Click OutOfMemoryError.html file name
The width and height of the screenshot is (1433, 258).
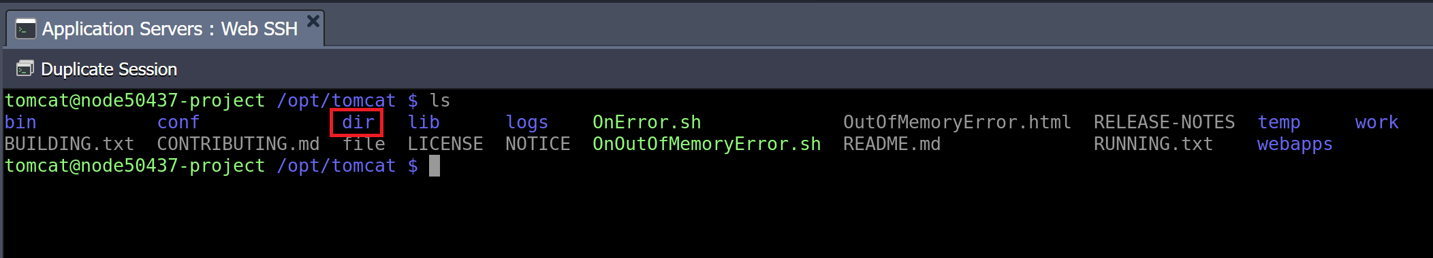coord(957,122)
